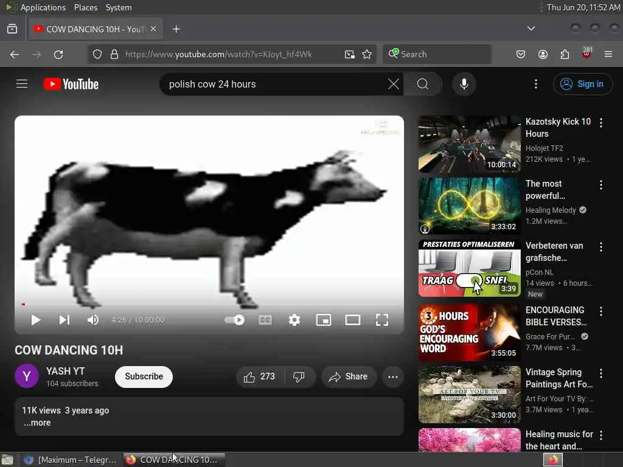This screenshot has height=467, width=623.
Task: Click the Sign in button
Action: click(582, 84)
